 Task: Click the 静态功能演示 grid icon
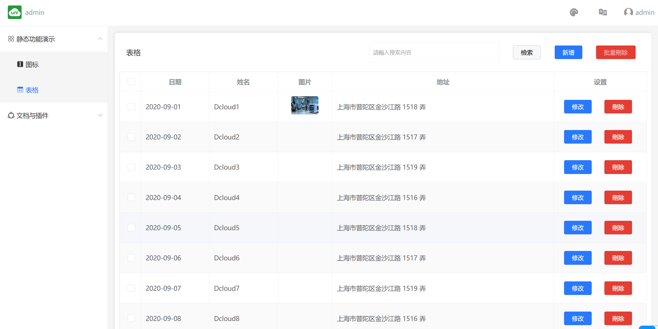(x=11, y=39)
